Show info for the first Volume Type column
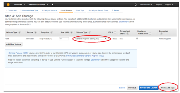Image resolution: width=180 pixels, height=93 pixels. coord(20,32)
